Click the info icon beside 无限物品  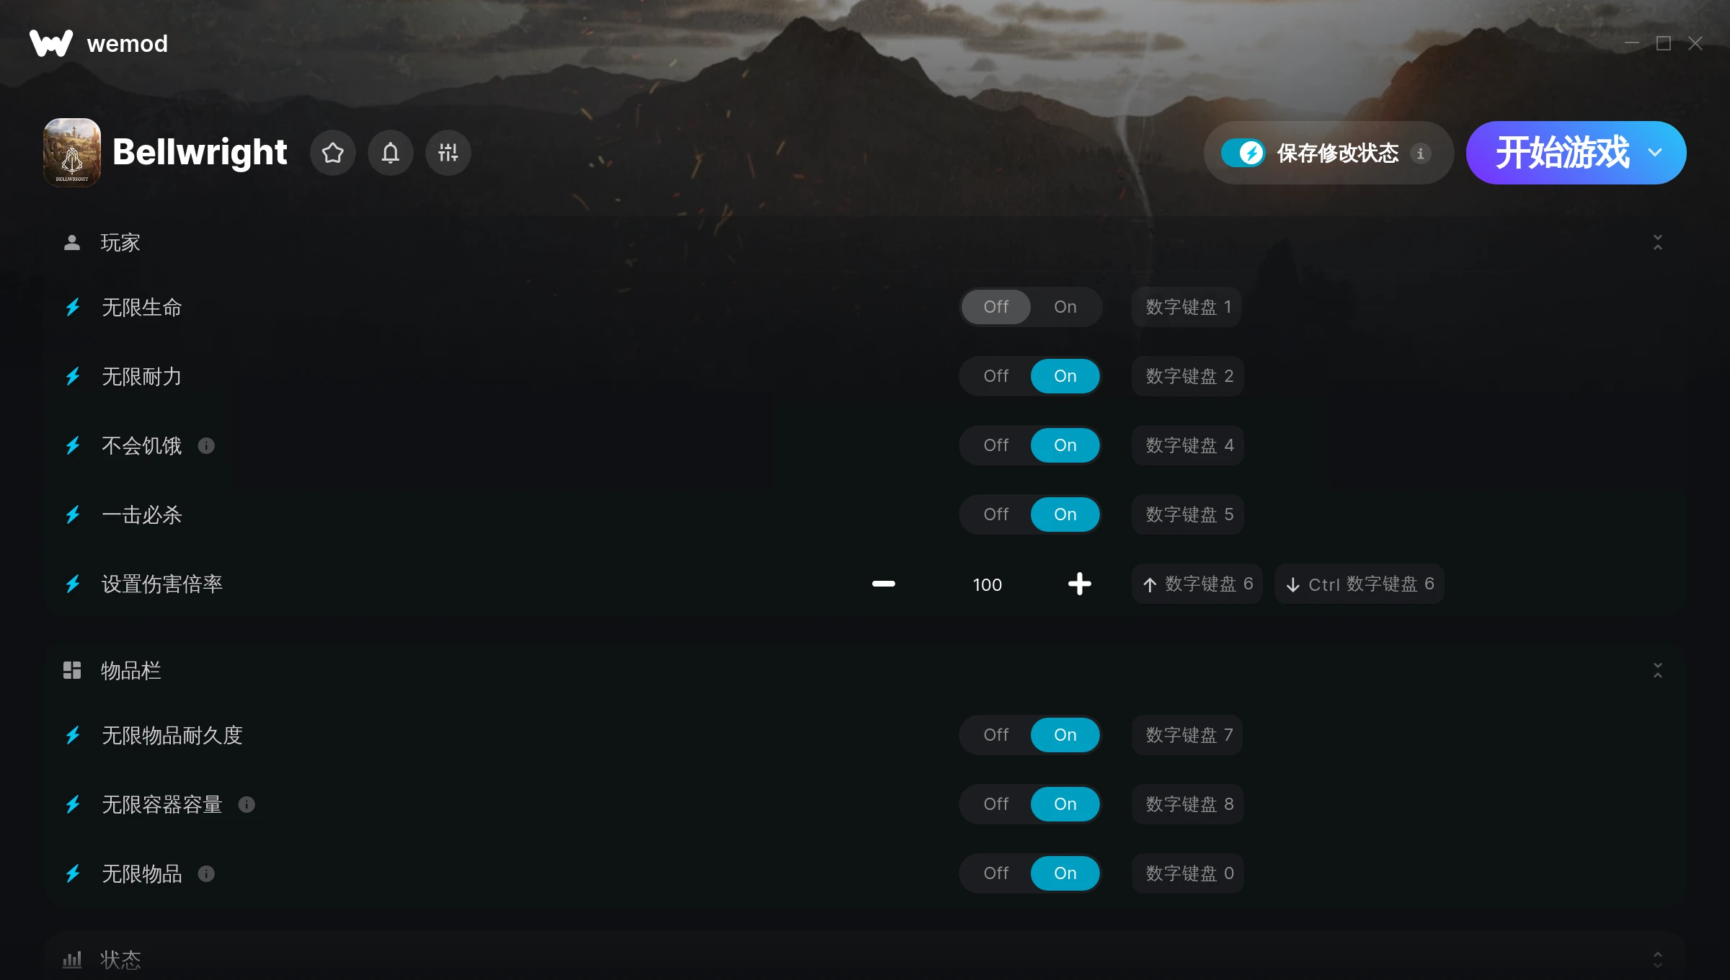pyautogui.click(x=206, y=874)
